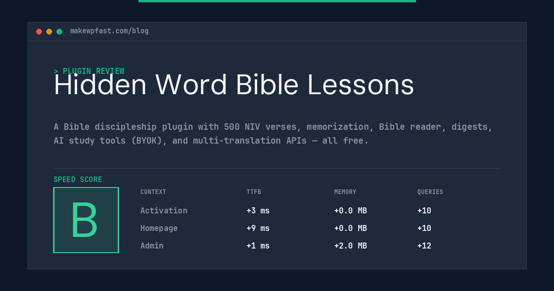Select the Admin row label

point(152,246)
